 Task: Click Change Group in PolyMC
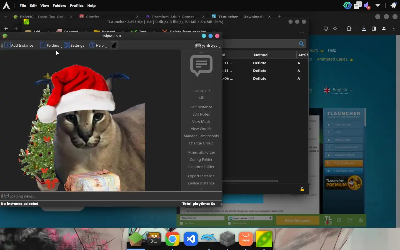tap(201, 143)
